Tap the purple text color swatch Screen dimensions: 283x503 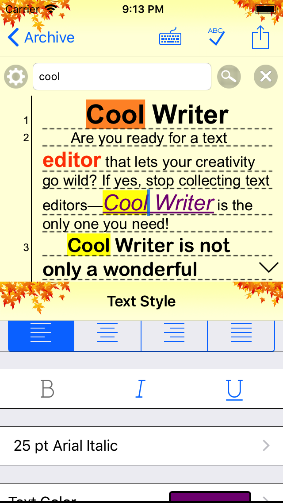click(x=210, y=497)
